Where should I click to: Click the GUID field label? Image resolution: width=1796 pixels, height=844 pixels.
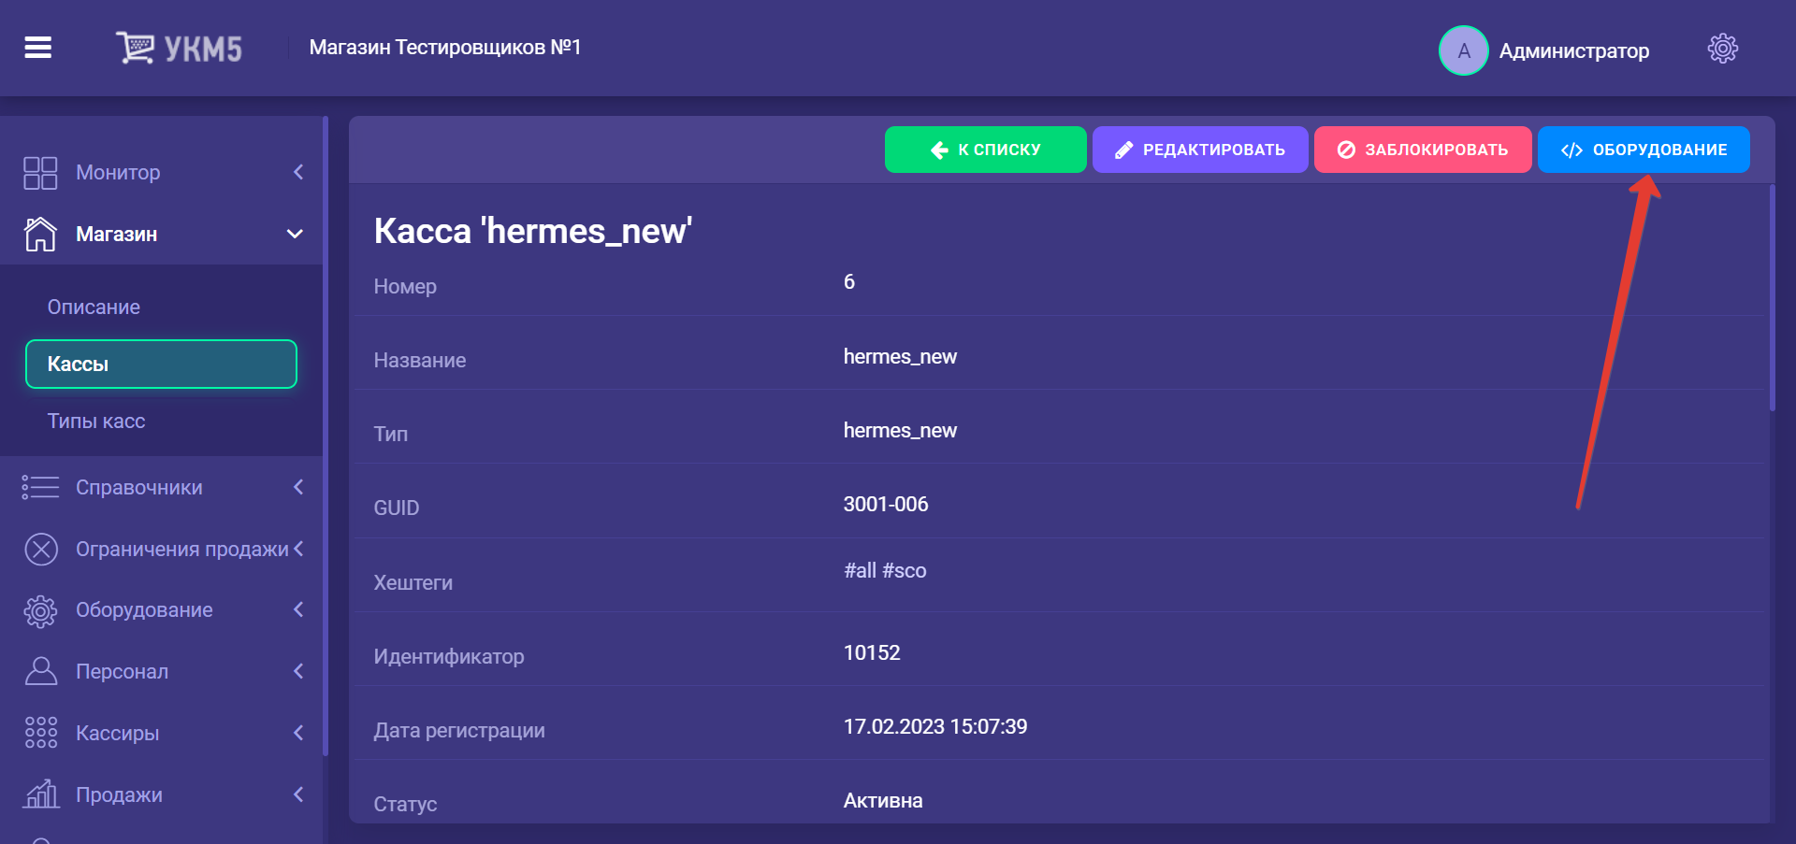(397, 508)
